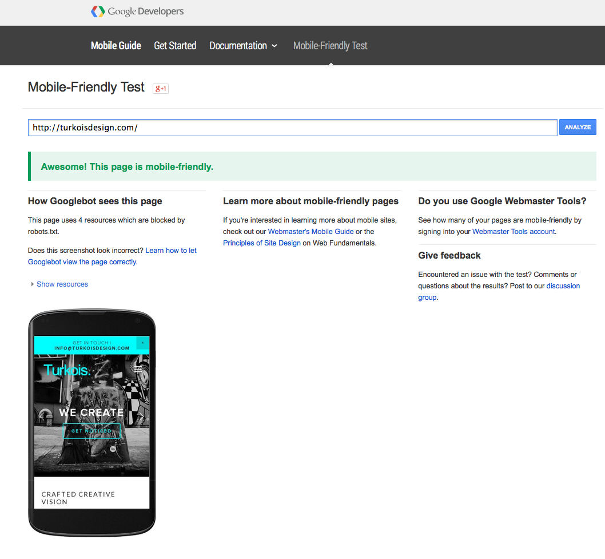
Task: Click 'Do you use Google Webmaster Tools?' heading
Action: [502, 201]
